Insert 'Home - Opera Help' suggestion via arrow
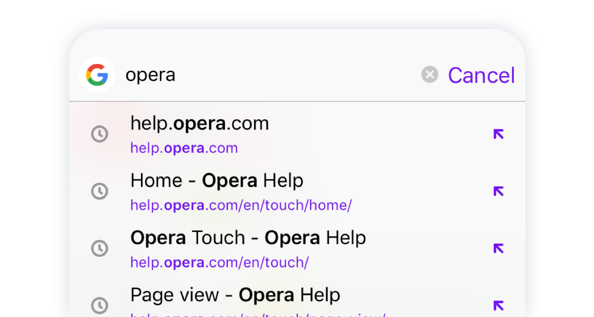 pyautogui.click(x=498, y=191)
